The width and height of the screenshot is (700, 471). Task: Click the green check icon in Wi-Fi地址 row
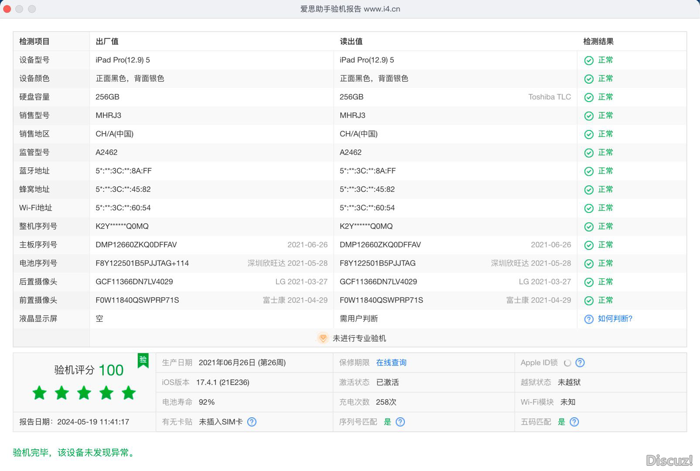coord(589,208)
